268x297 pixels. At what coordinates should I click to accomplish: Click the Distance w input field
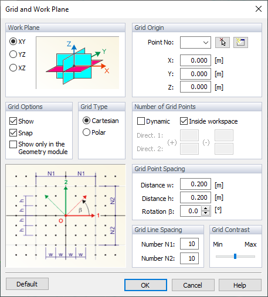[195, 184]
